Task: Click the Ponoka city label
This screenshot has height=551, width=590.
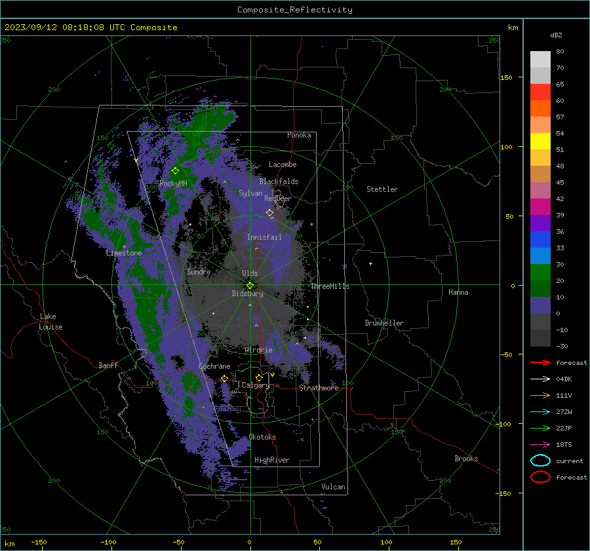Action: pos(299,135)
